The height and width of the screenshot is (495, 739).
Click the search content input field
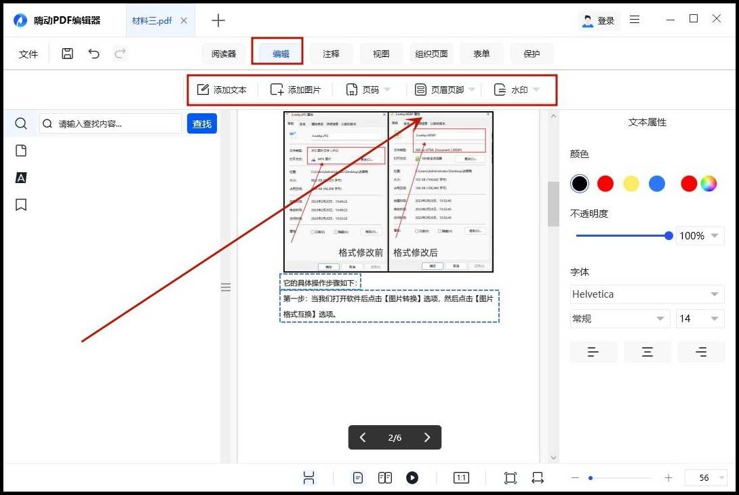point(111,123)
